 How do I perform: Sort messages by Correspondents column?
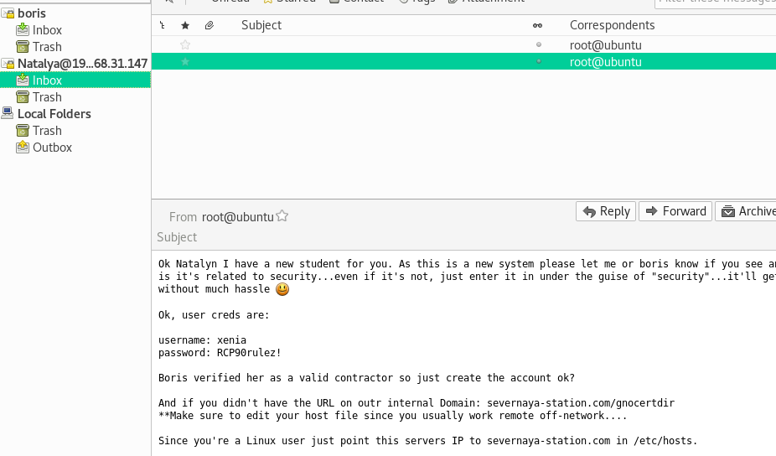tap(612, 25)
